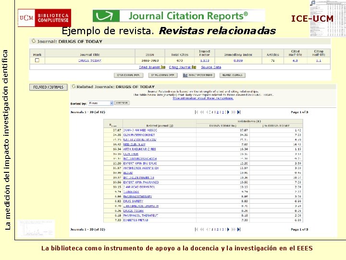
Task: Click the Citing Journal Data button
Action: point(163,75)
